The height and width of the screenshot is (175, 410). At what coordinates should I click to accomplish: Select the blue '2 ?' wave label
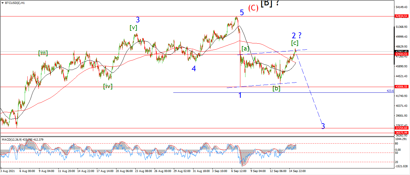297,35
